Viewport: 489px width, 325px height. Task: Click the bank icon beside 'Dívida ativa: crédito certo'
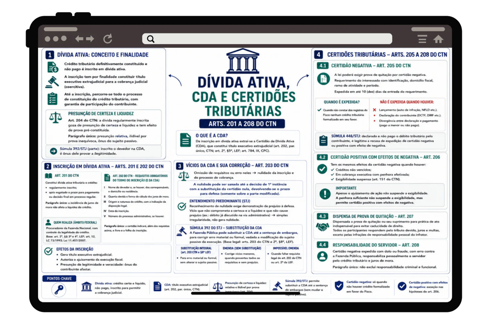coord(87,286)
